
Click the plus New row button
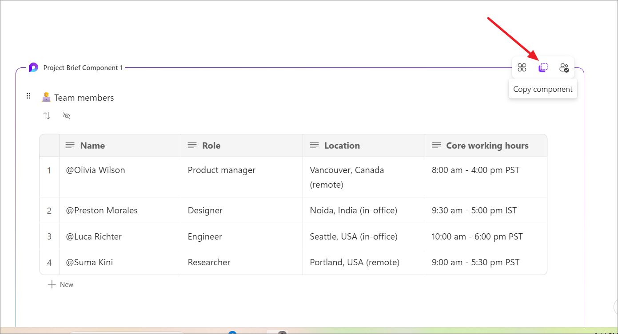tap(61, 284)
